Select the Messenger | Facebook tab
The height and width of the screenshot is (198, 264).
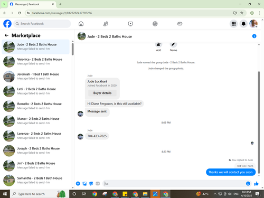pyautogui.click(x=32, y=4)
